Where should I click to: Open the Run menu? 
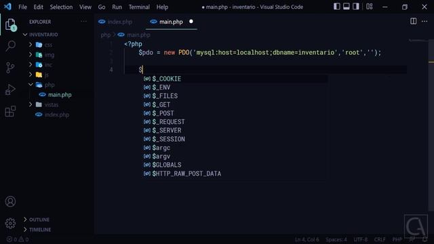[117, 7]
